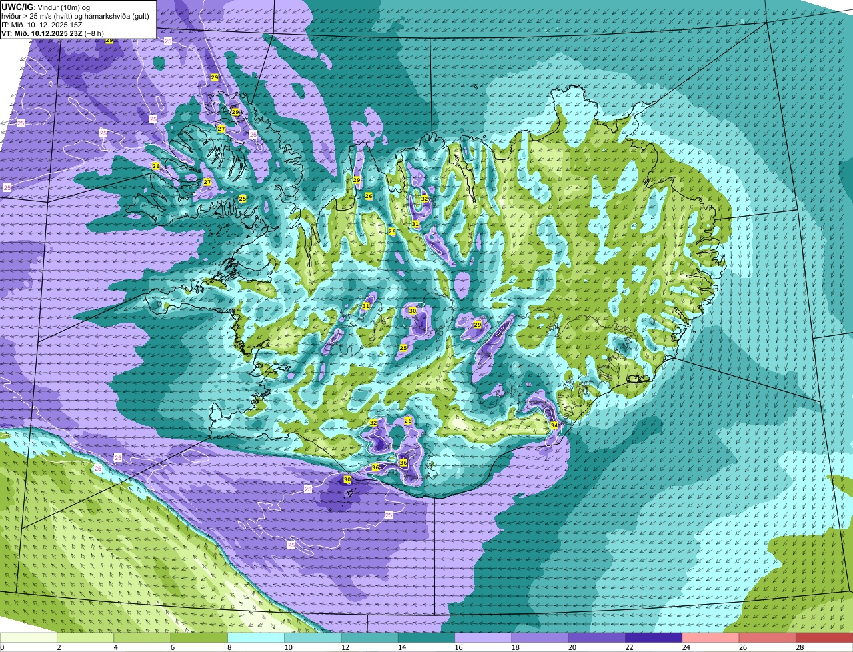Pick the green legend swatch between 6 and 8

(x=199, y=638)
